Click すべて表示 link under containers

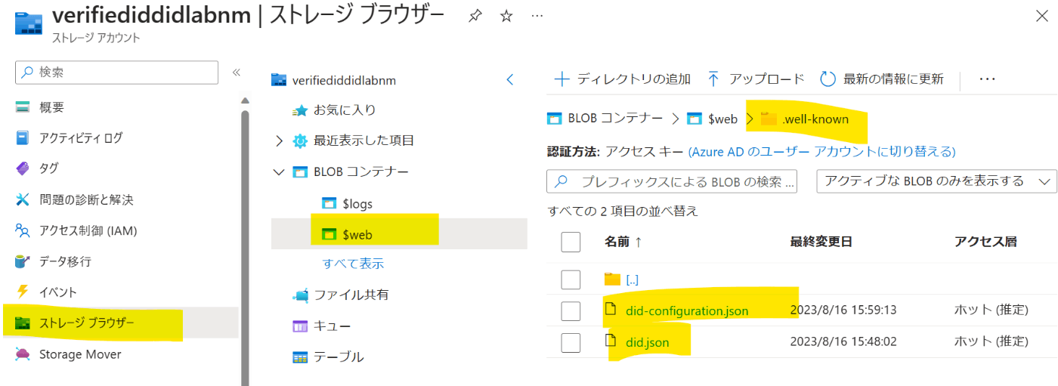pos(353,264)
